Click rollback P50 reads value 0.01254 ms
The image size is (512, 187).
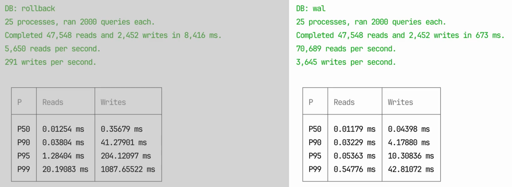coord(63,129)
